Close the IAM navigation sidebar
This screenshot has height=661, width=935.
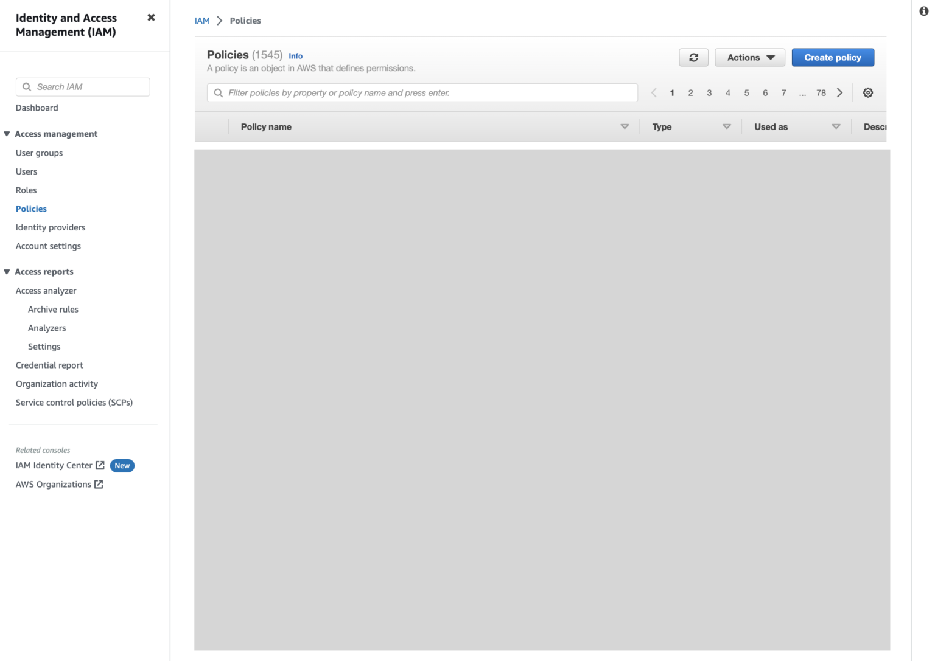coord(151,18)
